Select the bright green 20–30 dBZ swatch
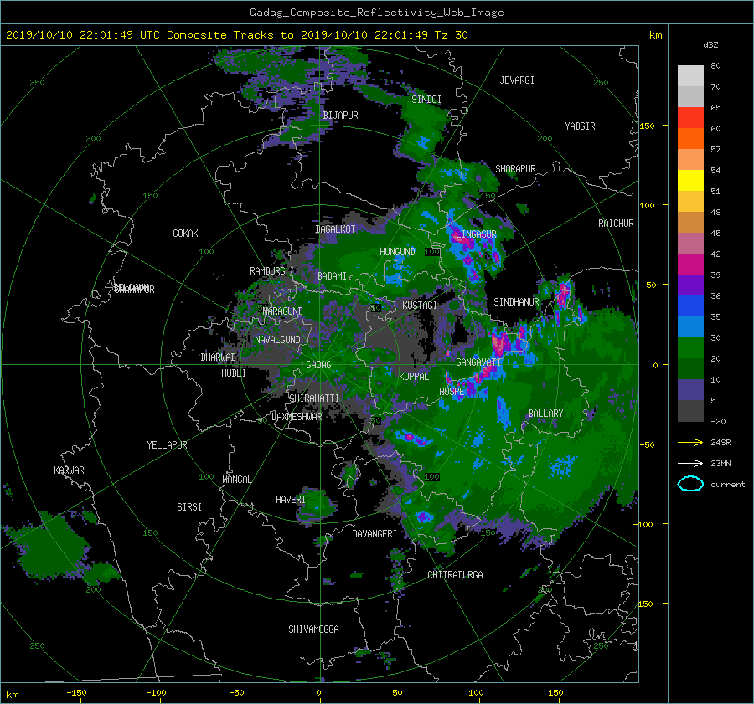Screen dimensions: 754x704 690,348
